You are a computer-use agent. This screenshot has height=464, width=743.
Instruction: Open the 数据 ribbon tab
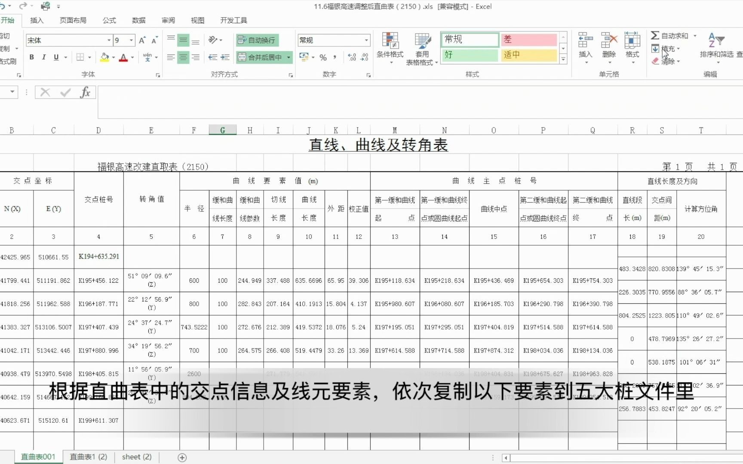(x=138, y=20)
